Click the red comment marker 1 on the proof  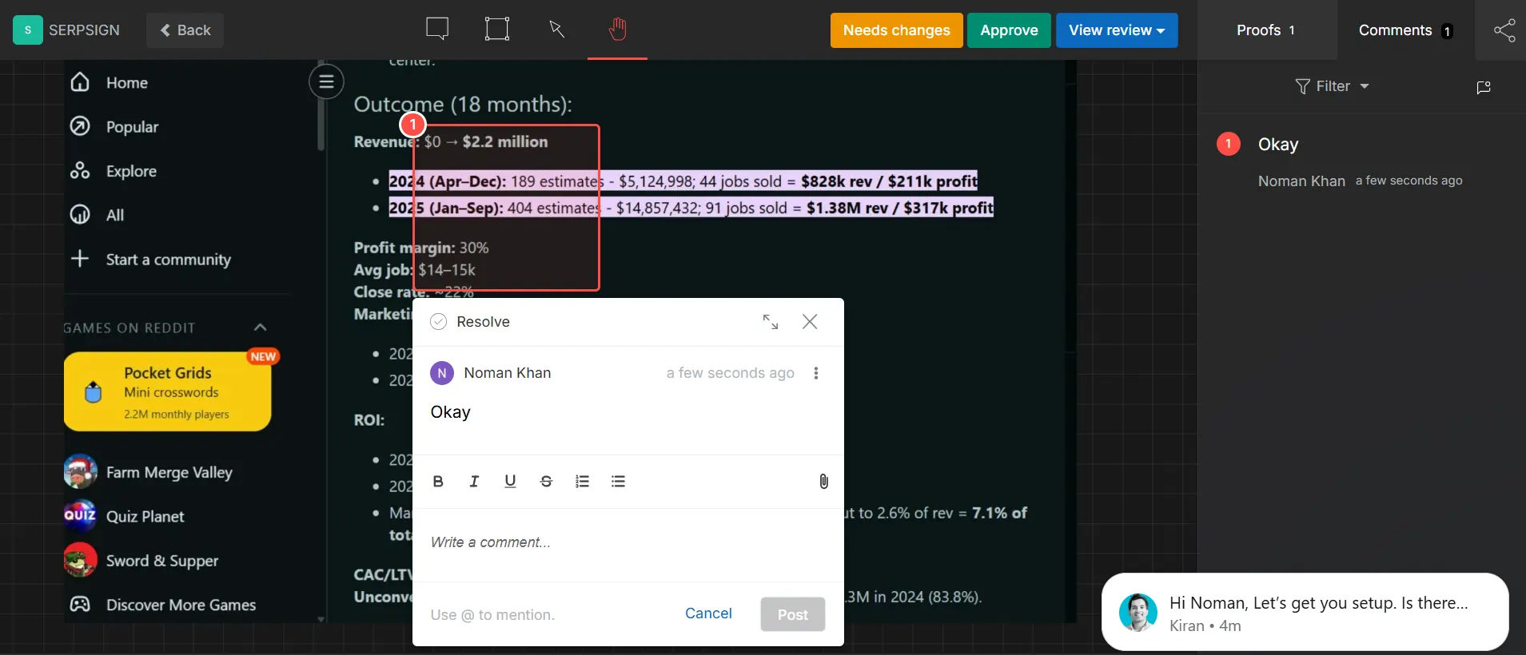(412, 125)
